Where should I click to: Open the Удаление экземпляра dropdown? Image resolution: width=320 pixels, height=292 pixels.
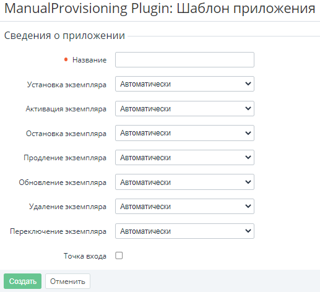pos(184,207)
